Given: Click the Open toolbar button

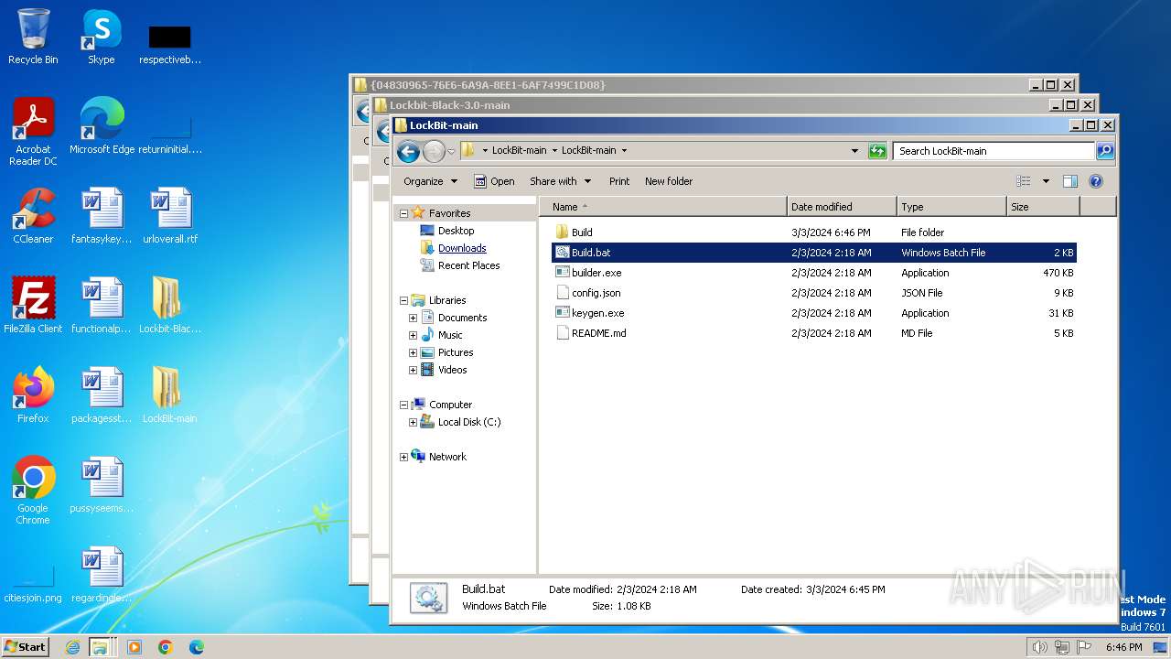Looking at the screenshot, I should pyautogui.click(x=494, y=181).
